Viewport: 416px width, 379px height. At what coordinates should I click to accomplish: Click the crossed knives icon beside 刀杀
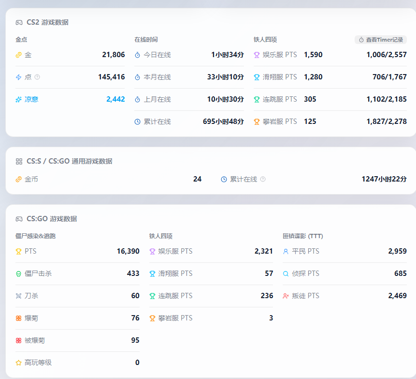tap(18, 296)
